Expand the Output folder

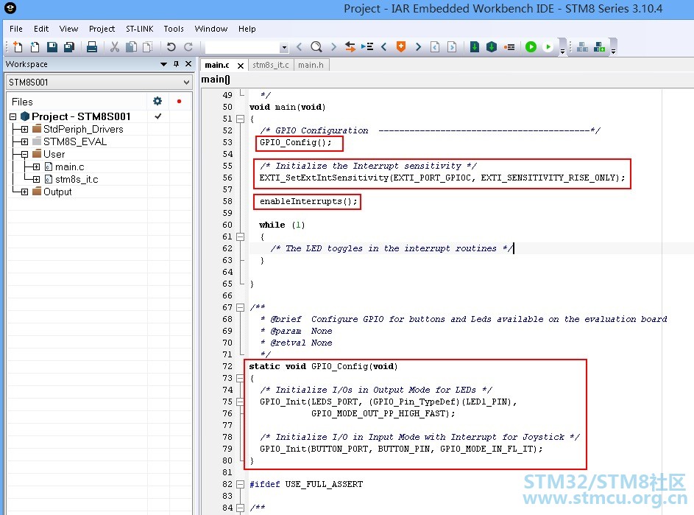tap(24, 192)
